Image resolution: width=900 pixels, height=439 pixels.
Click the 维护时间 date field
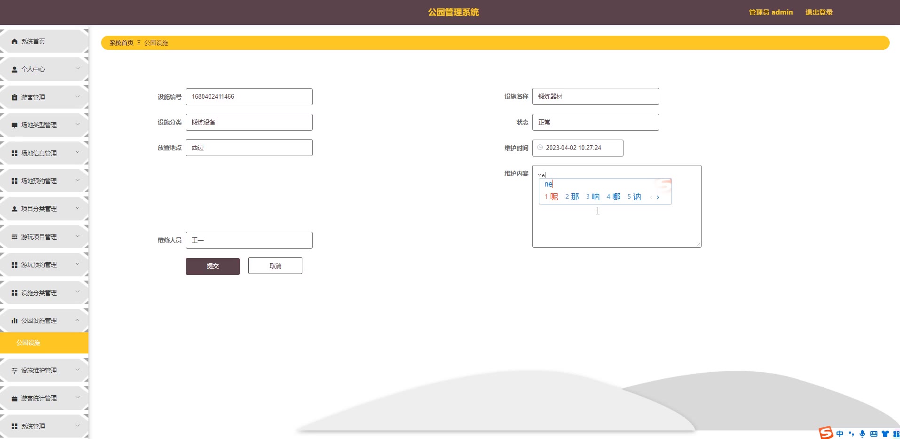578,148
